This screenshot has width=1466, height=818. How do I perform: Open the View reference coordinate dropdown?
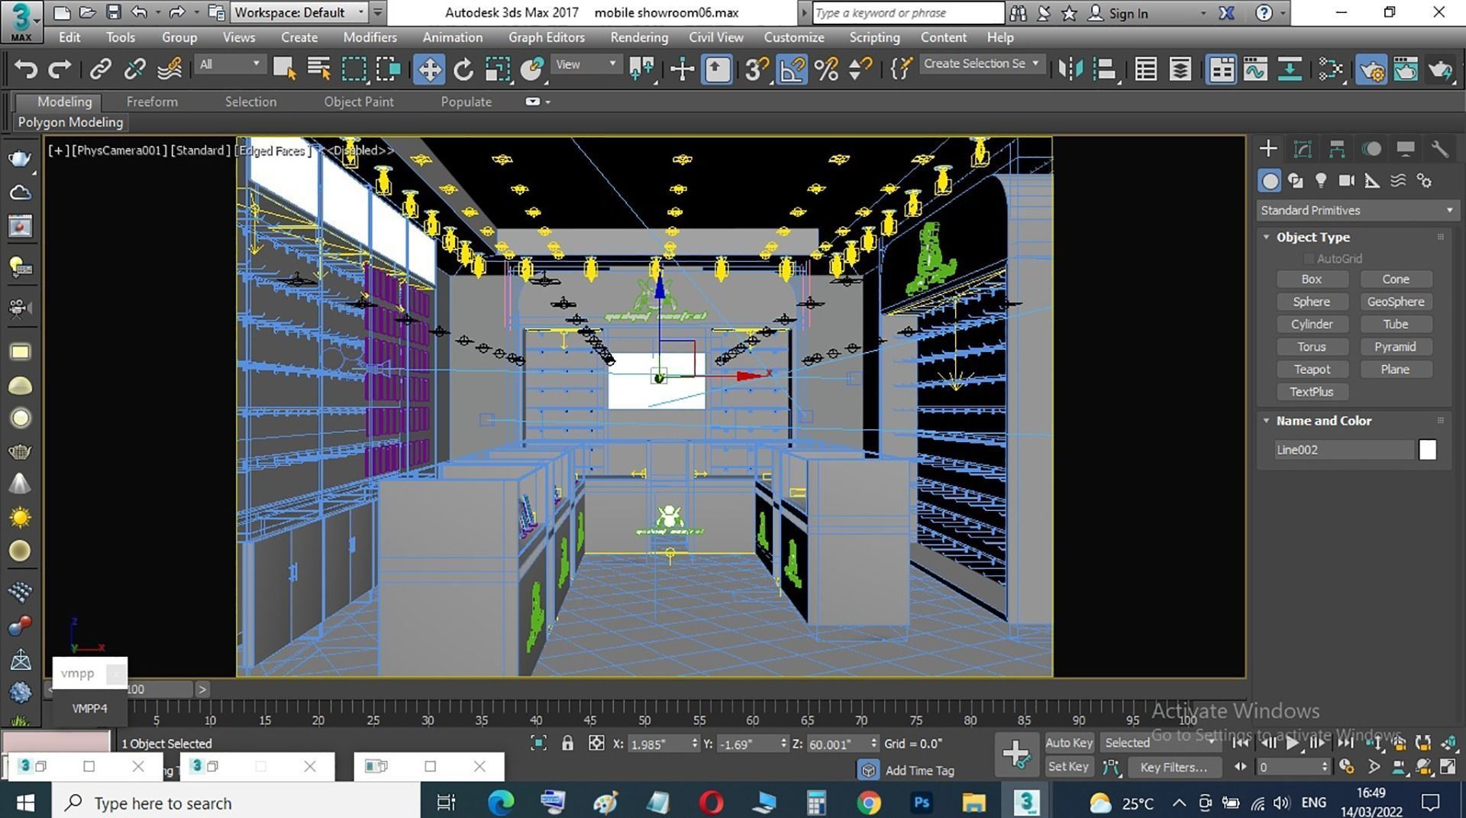pos(585,65)
